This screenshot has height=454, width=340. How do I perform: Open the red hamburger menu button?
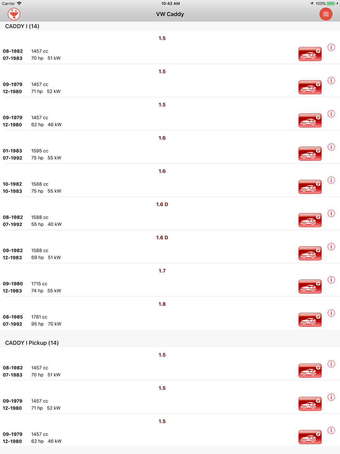coord(326,14)
